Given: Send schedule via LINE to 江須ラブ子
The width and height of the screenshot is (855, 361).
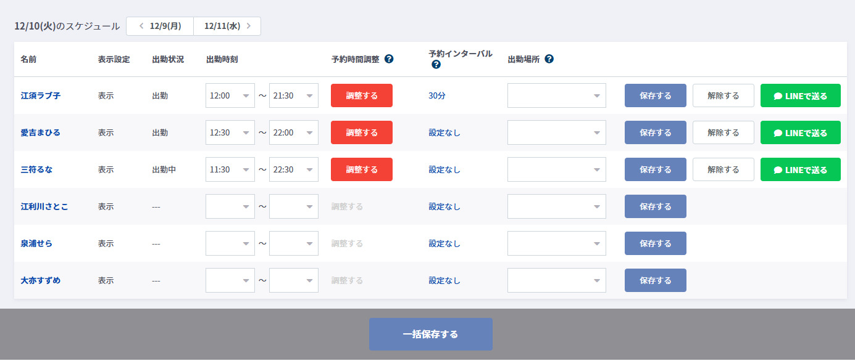Looking at the screenshot, I should [x=800, y=95].
